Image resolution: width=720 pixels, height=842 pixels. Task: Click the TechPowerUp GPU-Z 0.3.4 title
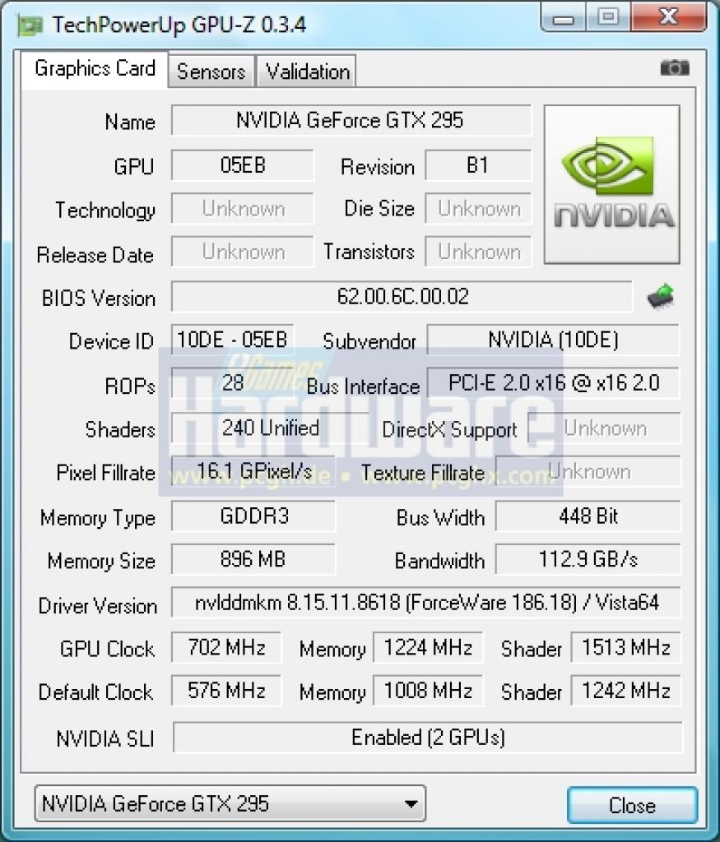tap(179, 25)
